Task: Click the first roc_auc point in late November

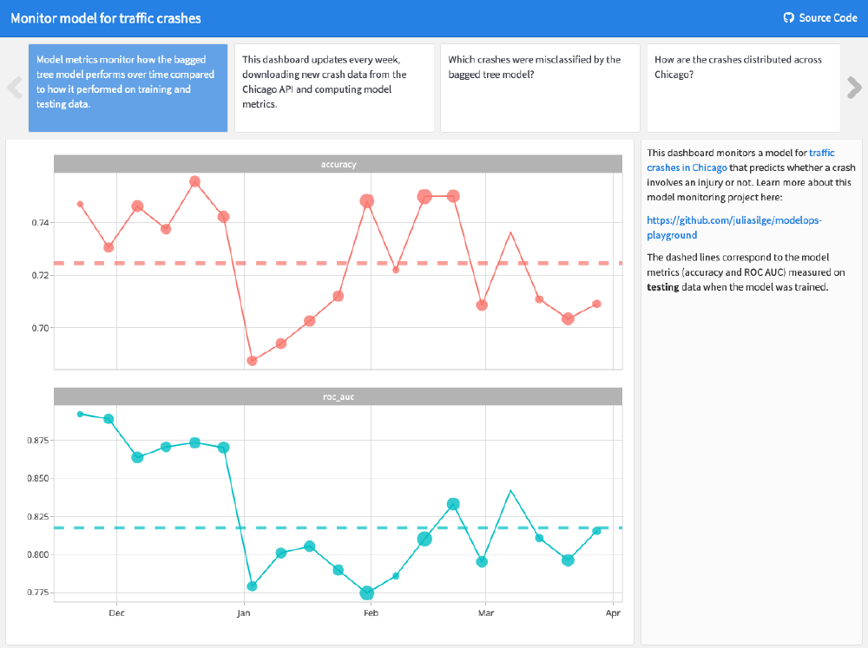Action: point(79,415)
